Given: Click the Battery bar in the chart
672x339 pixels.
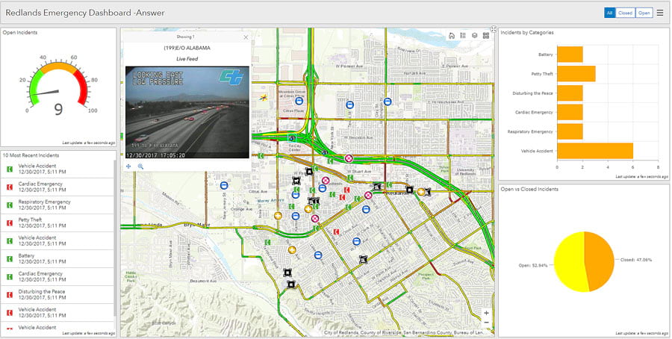Looking at the screenshot, I should (x=570, y=55).
